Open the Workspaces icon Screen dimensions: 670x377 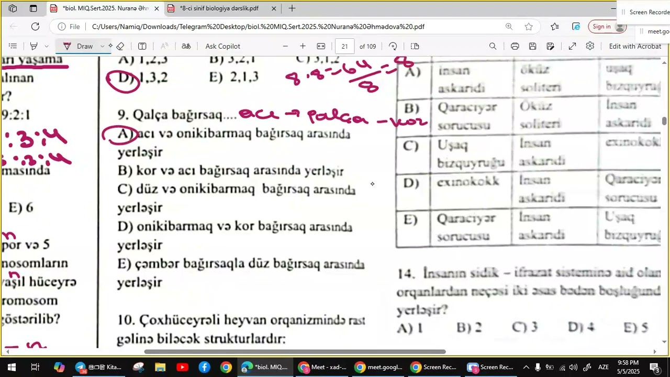(x=13, y=8)
